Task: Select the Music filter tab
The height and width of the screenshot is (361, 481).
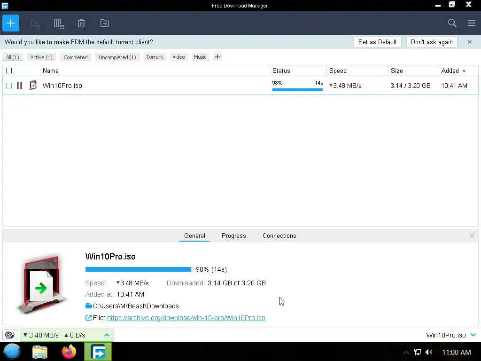Action: (200, 57)
